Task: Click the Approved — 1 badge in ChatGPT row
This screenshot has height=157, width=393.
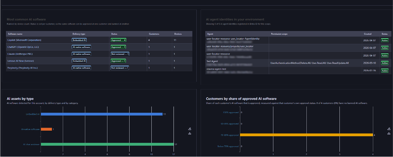Action: 118,47
